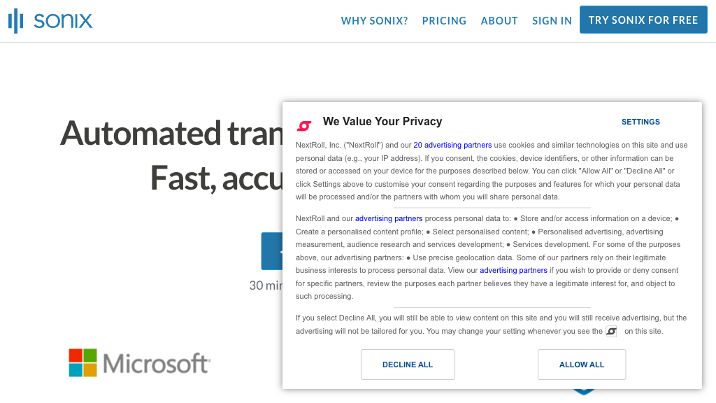
Task: Click "advertising partners" after "NextRoll and our"
Action: click(x=389, y=218)
